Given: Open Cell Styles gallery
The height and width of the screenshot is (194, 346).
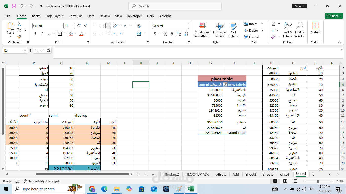Looking at the screenshot, I should pos(233,30).
